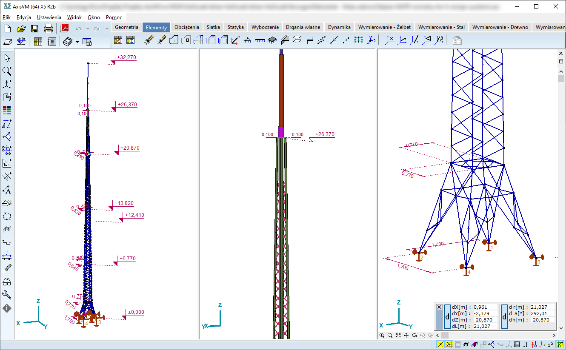Viewport: 566px width, 350px height.
Task: Switch to the Obciążenia tab
Action: [x=187, y=27]
